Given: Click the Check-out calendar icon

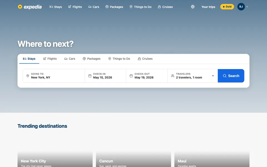Looking at the screenshot, I should pos(131,76).
